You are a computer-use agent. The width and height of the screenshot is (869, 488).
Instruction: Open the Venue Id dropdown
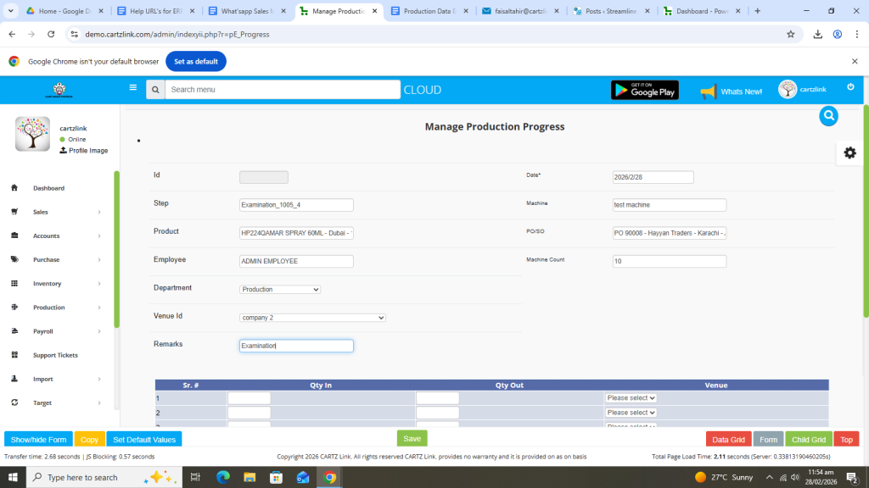pyautogui.click(x=312, y=318)
